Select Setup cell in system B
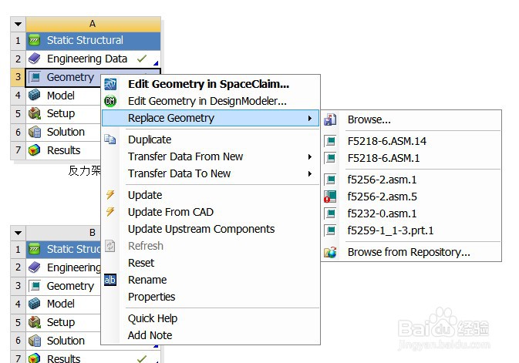Viewport: 519px width, 363px height. point(63,322)
